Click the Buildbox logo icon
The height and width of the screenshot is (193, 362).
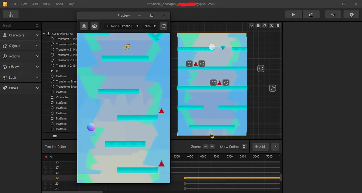pos(5,4)
